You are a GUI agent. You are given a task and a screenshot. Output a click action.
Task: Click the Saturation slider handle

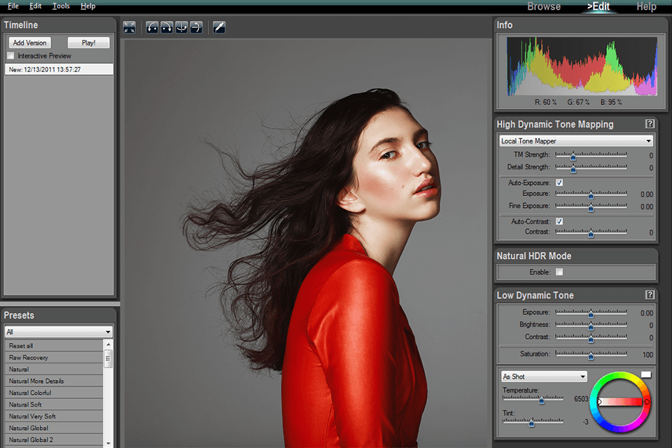[590, 354]
